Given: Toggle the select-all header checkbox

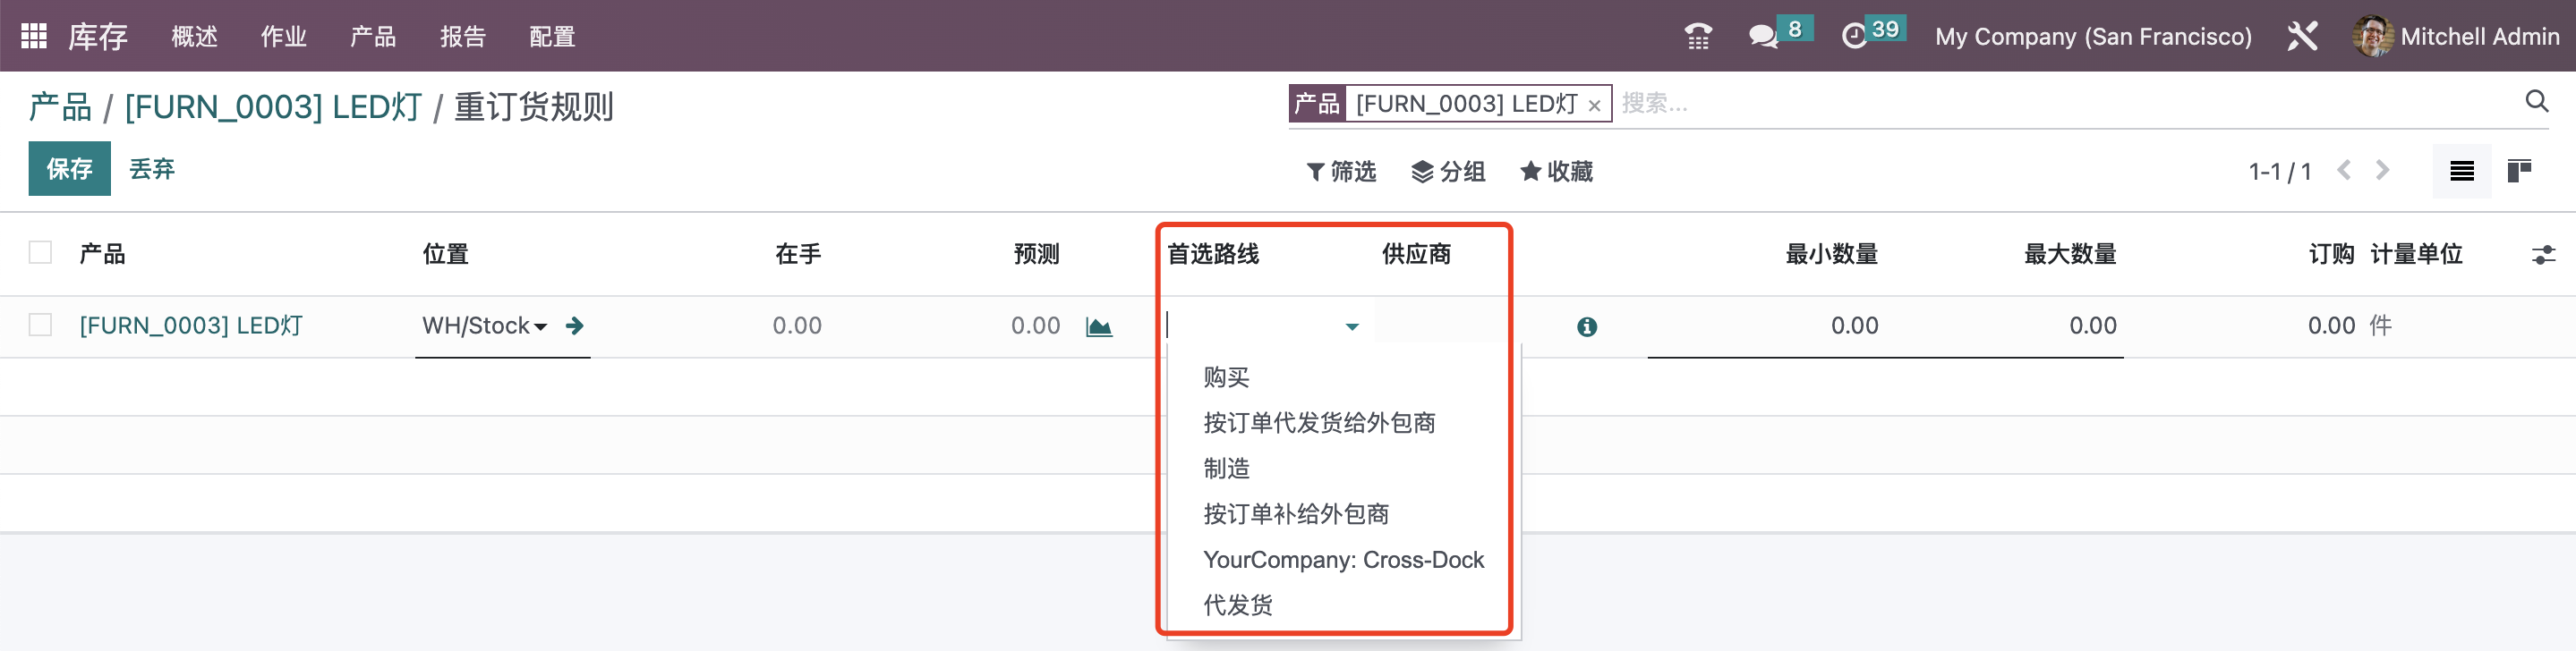Looking at the screenshot, I should (x=40, y=252).
